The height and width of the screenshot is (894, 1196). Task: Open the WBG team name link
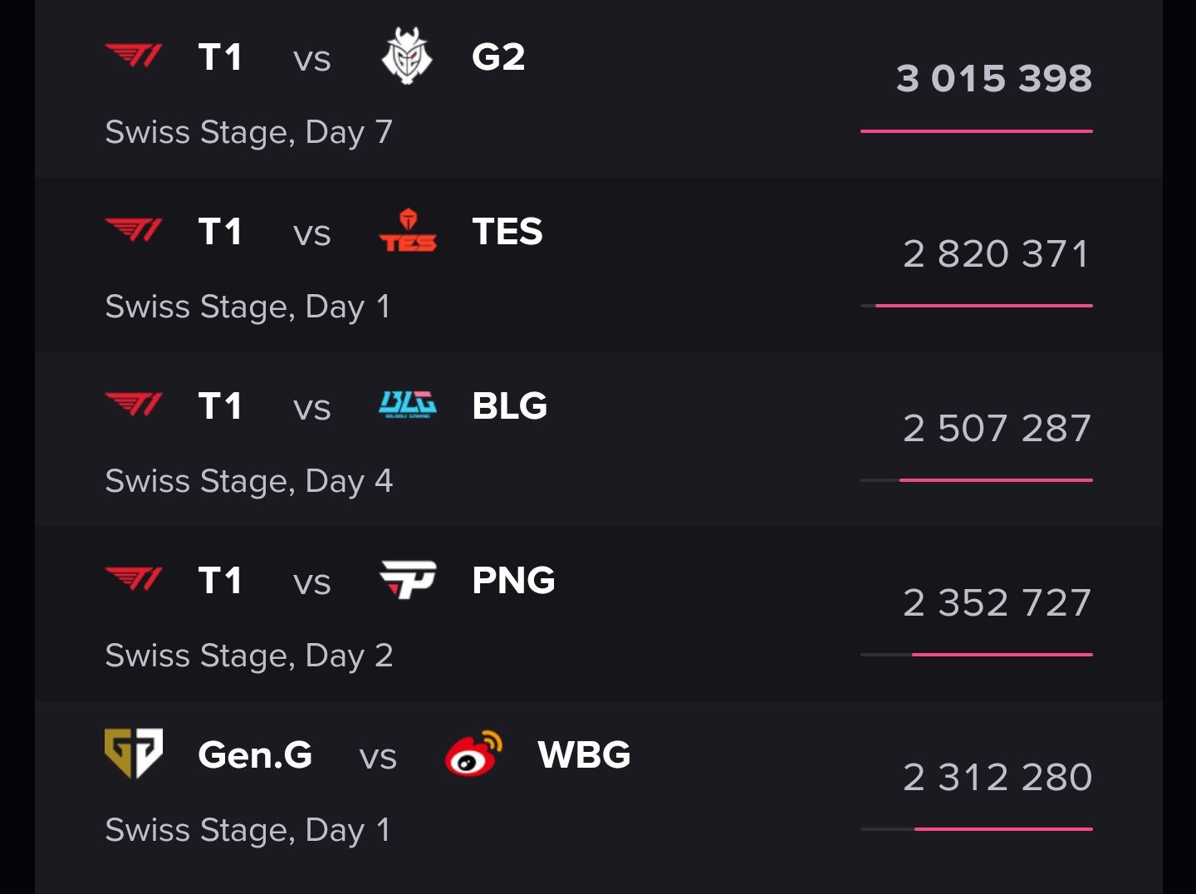click(x=584, y=754)
